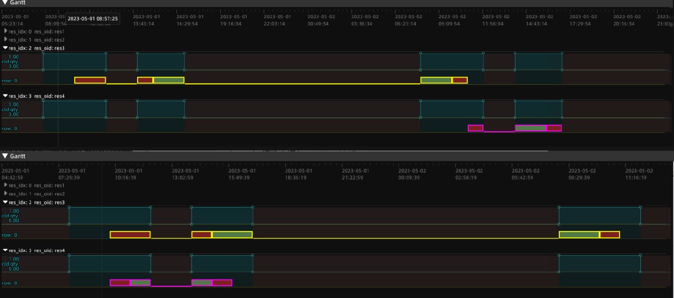Click lower timeline label 11:16:19
The width and height of the screenshot is (674, 298).
point(636,177)
